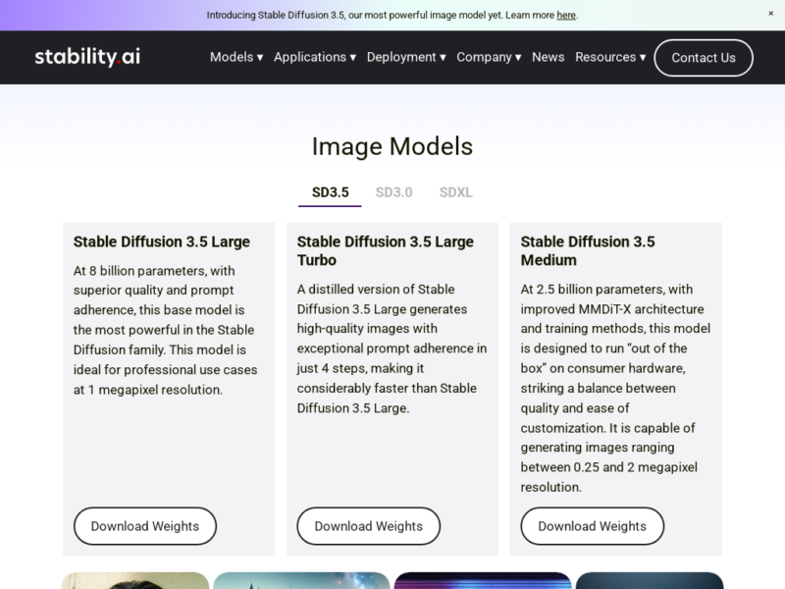Image resolution: width=785 pixels, height=589 pixels.
Task: Expand the Resources dropdown menu
Action: (x=610, y=57)
